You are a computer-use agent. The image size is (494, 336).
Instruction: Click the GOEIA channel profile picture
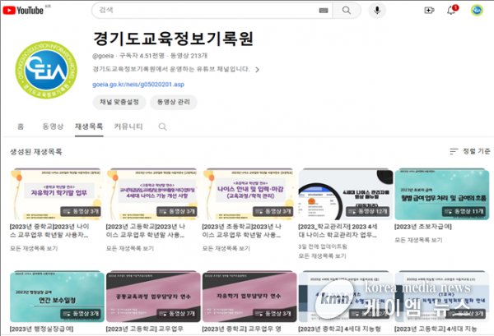click(46, 70)
